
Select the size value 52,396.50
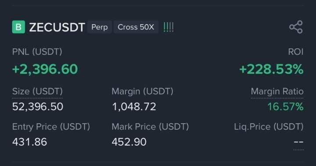[38, 106]
